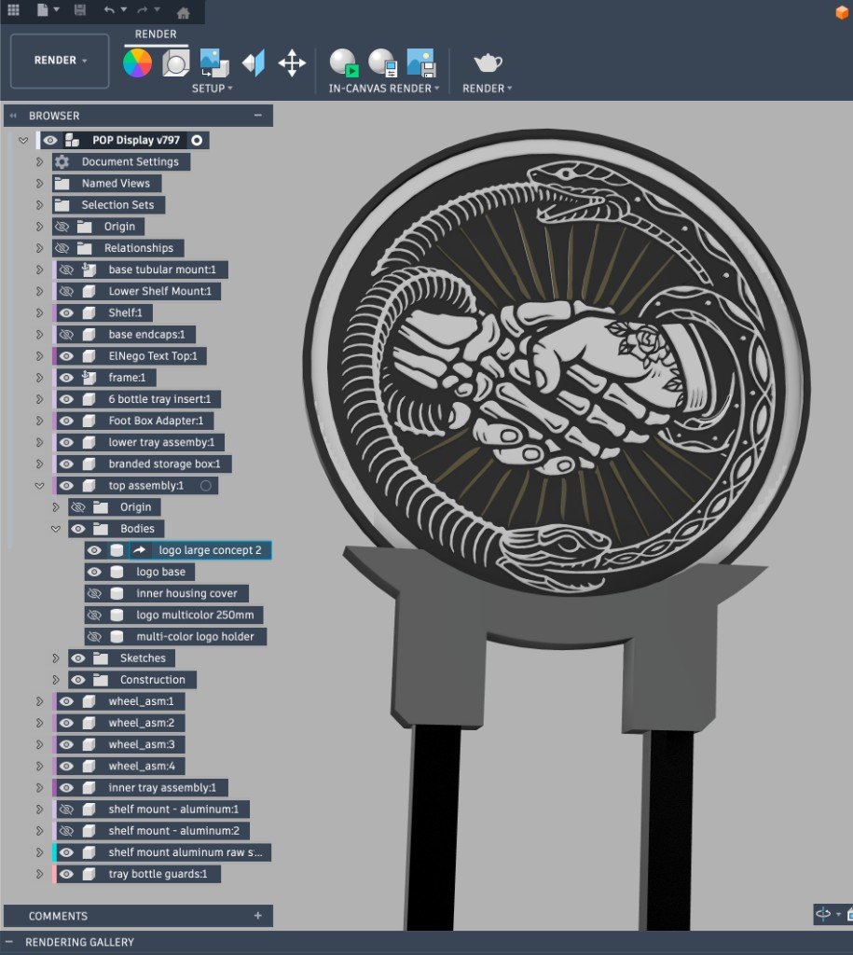Click the Scene Settings icon

(175, 63)
